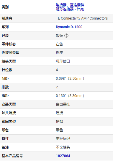Click the 母形插口 contact type value

click(x=63, y=61)
